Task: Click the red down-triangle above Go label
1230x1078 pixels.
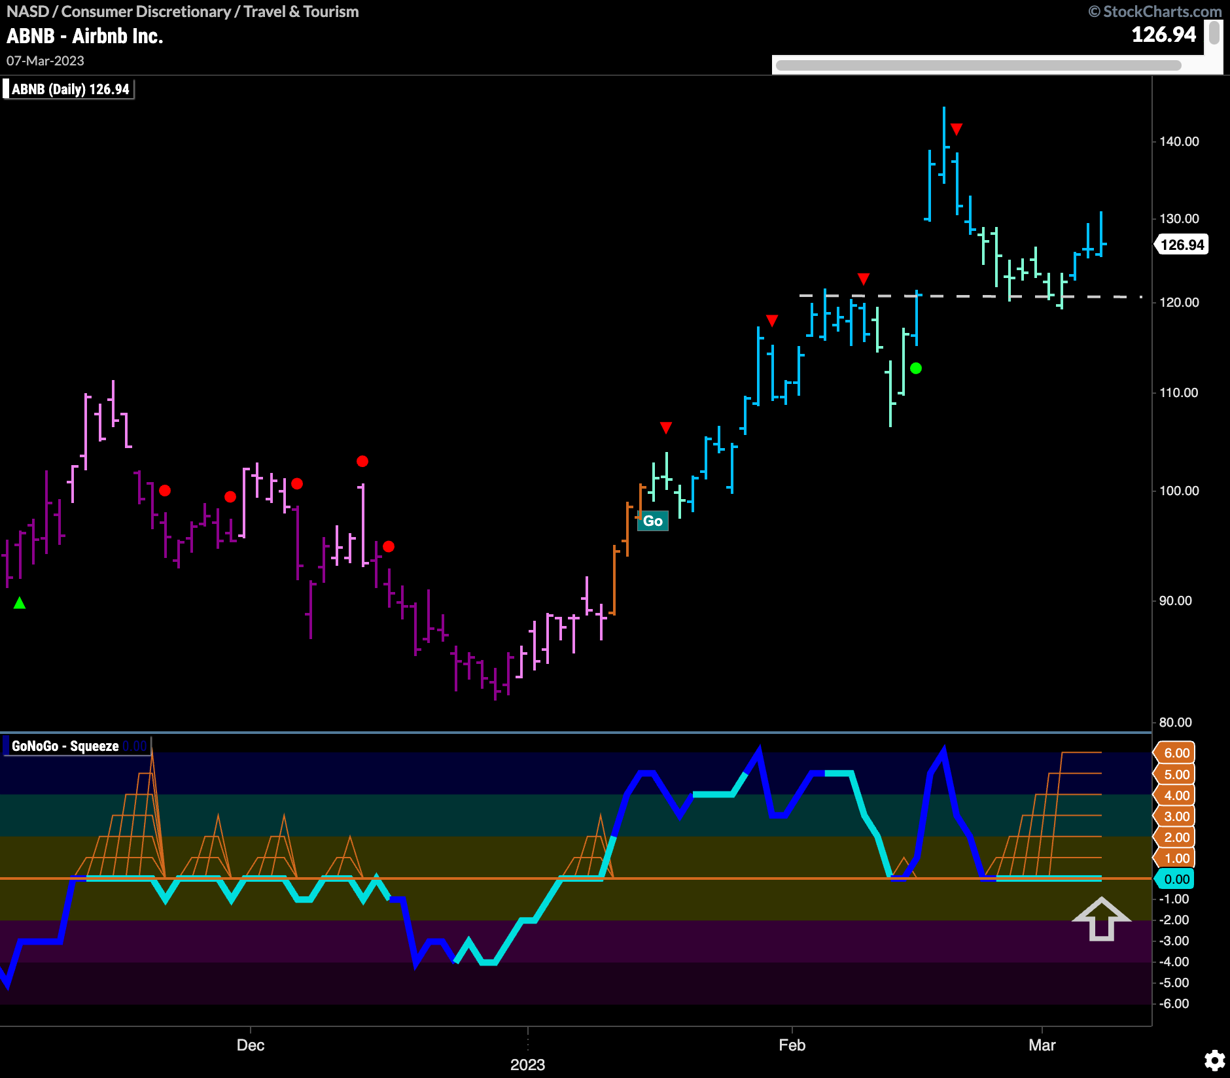Action: [x=666, y=428]
